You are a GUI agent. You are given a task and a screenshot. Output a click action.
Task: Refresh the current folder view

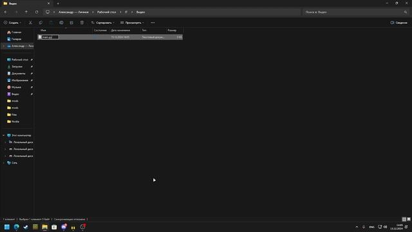[x=37, y=12]
